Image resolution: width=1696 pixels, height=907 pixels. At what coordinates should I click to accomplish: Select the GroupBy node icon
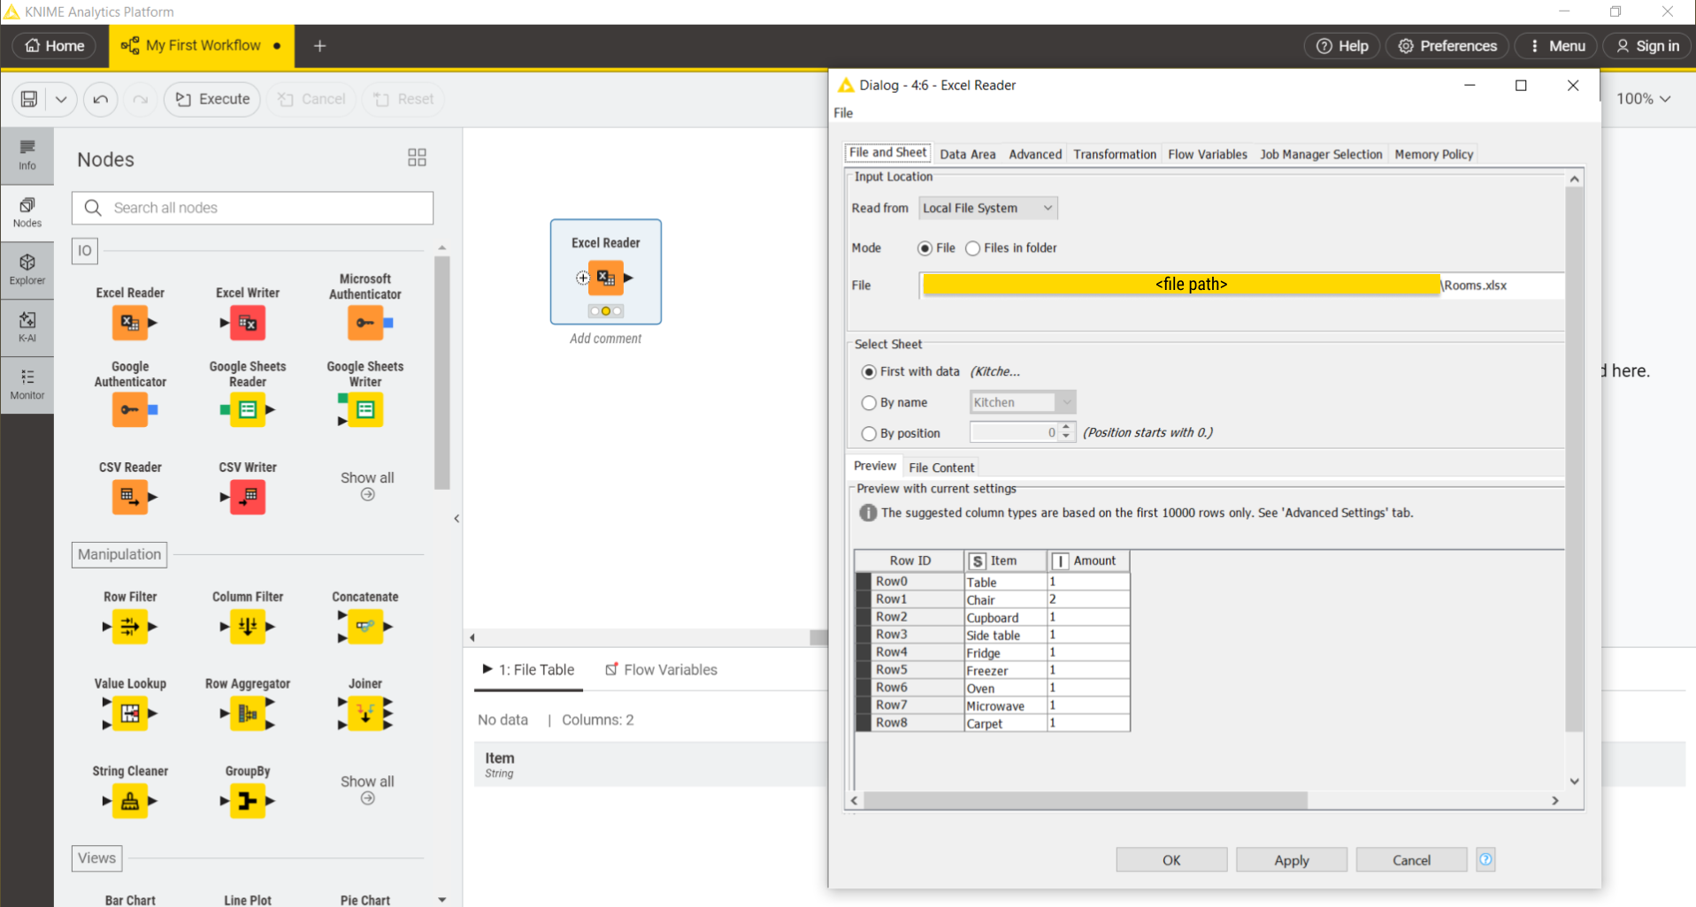coord(248,802)
